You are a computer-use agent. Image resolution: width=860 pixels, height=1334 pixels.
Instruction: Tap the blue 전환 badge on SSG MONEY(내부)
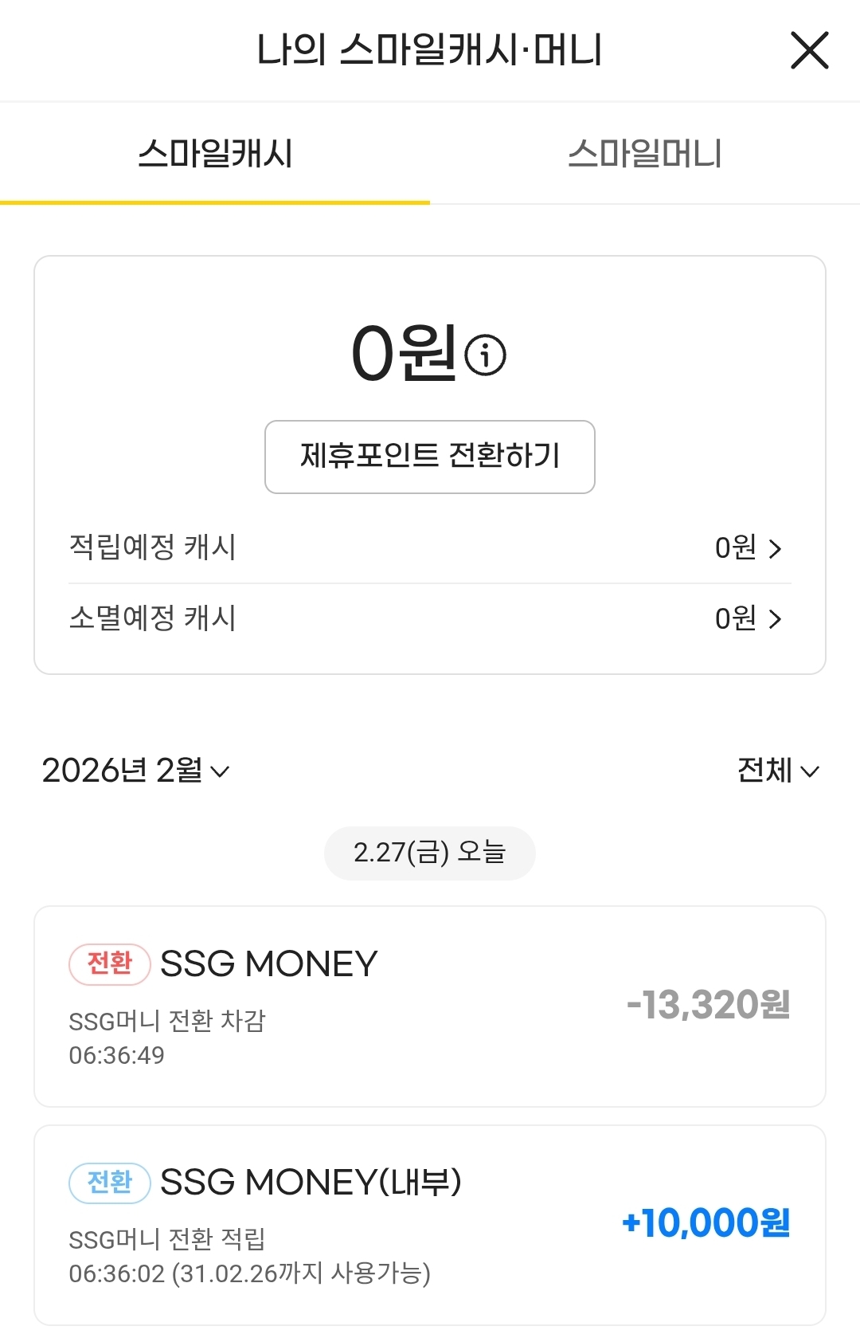(110, 1182)
